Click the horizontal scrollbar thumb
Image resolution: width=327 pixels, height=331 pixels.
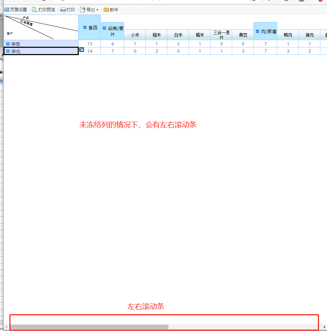coord(89,327)
